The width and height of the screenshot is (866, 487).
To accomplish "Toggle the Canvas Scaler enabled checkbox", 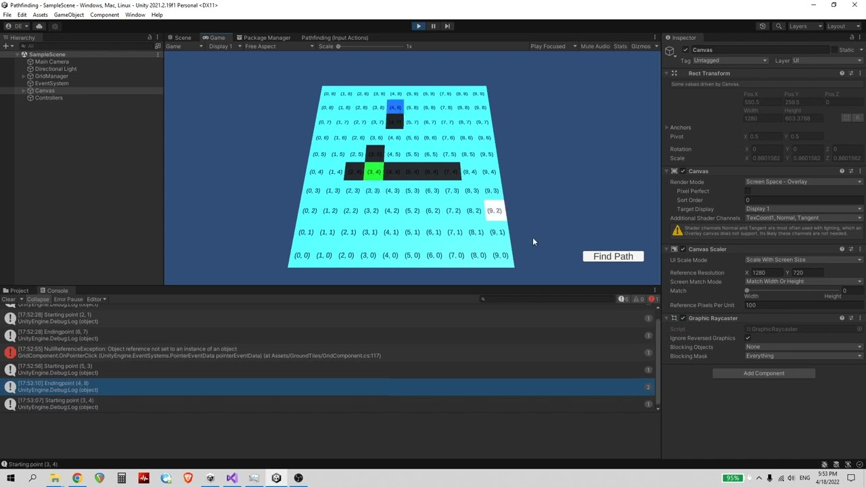I will tap(683, 249).
